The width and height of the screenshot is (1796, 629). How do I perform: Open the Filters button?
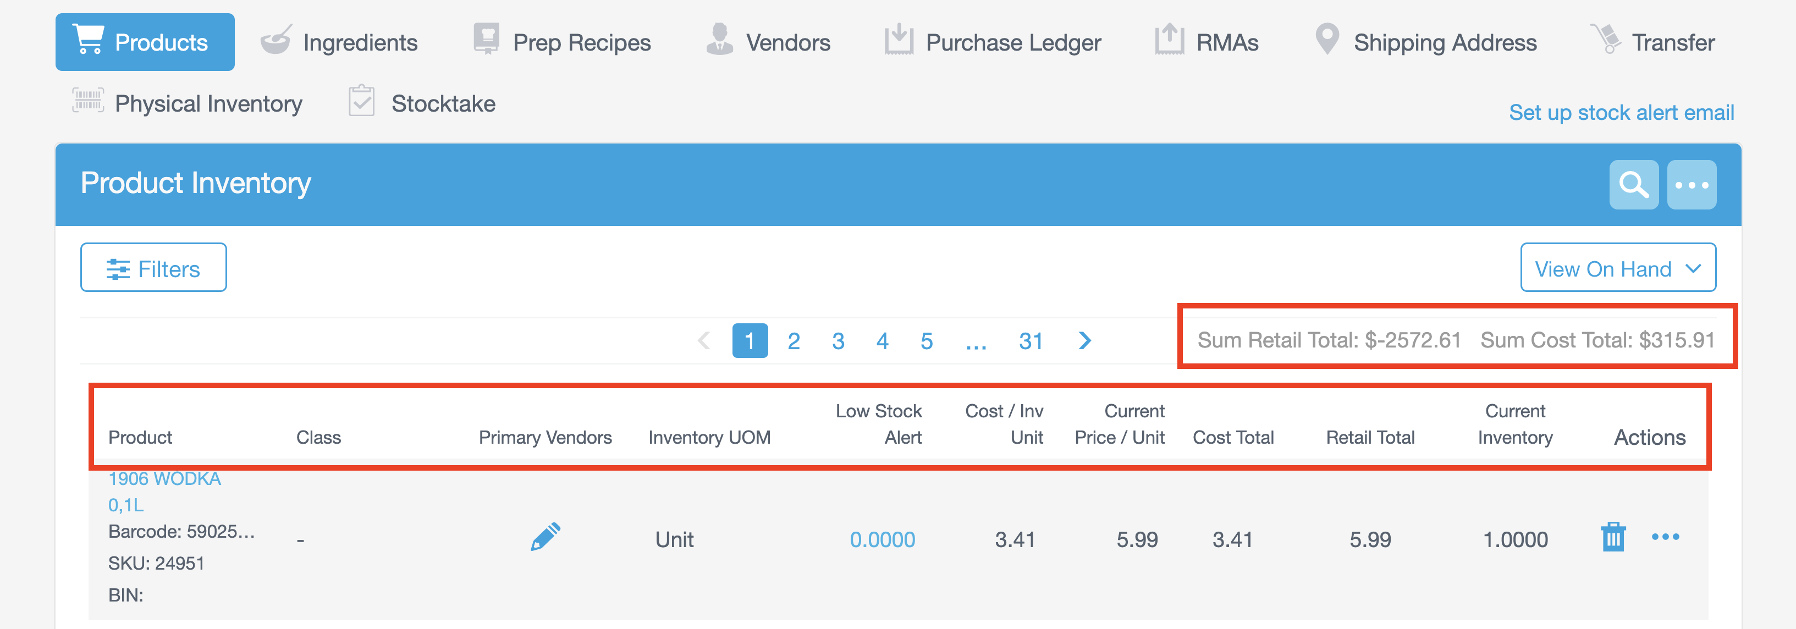(x=153, y=268)
